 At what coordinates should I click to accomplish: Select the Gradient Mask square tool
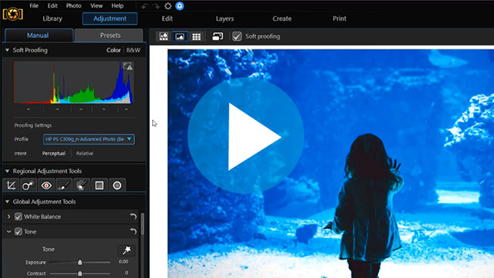tap(100, 185)
